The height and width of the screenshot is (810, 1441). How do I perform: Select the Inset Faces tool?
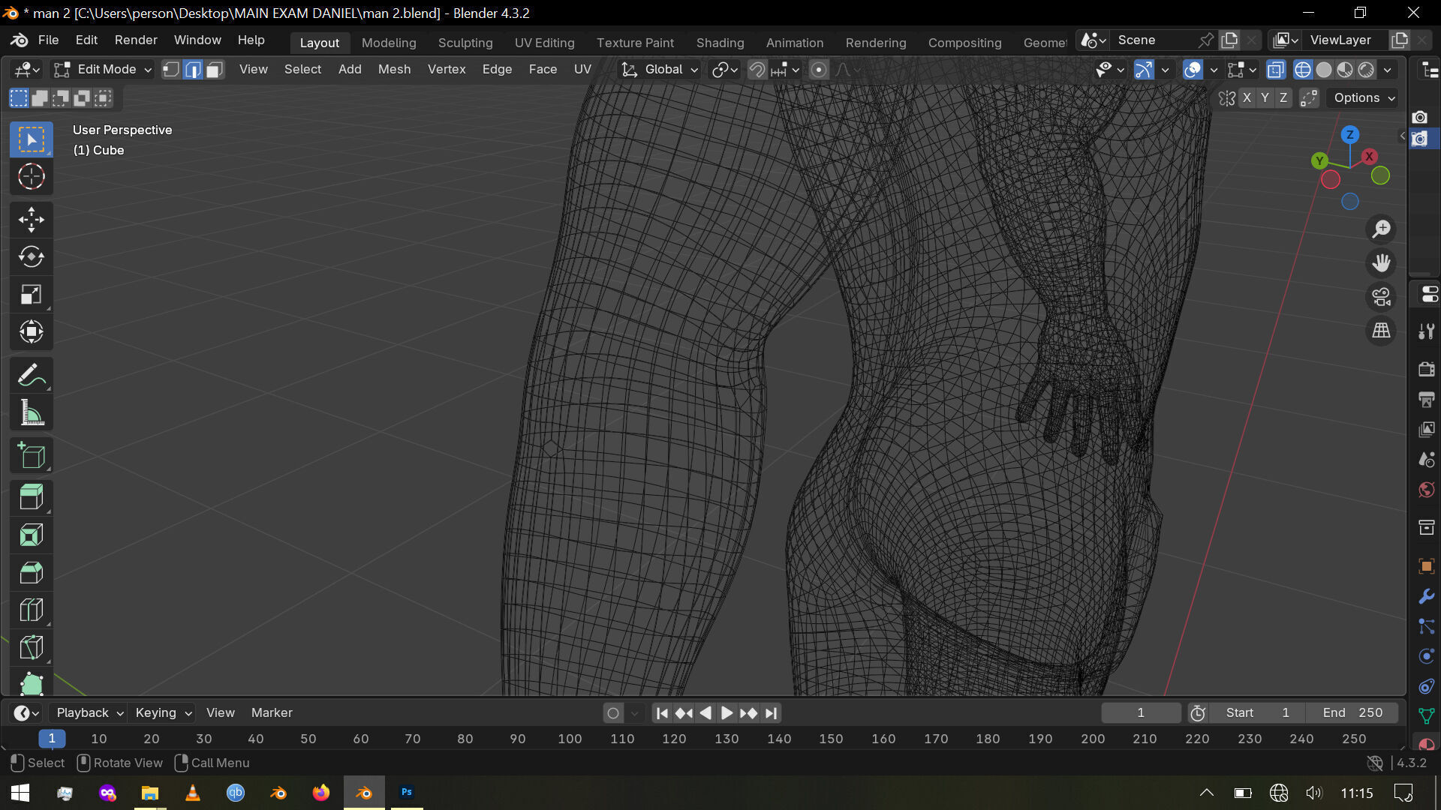31,535
